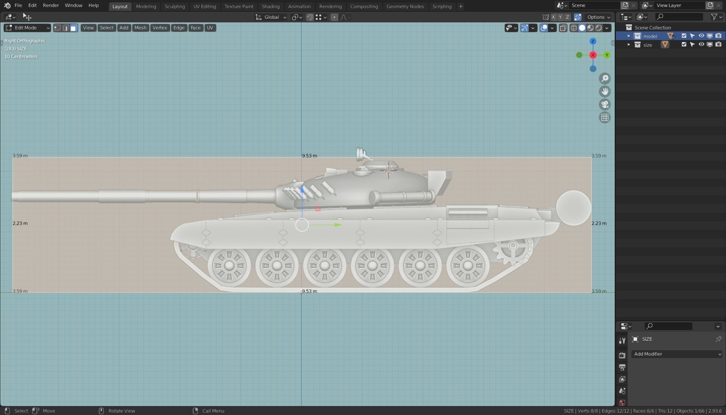Toggle proportional editing
The height and width of the screenshot is (415, 726).
[334, 17]
